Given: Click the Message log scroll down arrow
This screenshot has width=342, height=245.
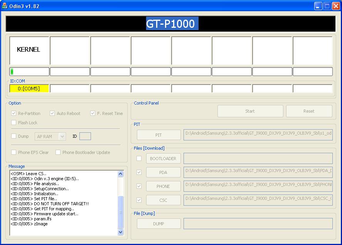Looking at the screenshot, I should [x=120, y=232].
